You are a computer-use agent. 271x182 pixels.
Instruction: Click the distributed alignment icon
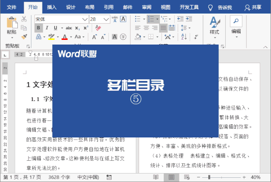(x=172, y=28)
